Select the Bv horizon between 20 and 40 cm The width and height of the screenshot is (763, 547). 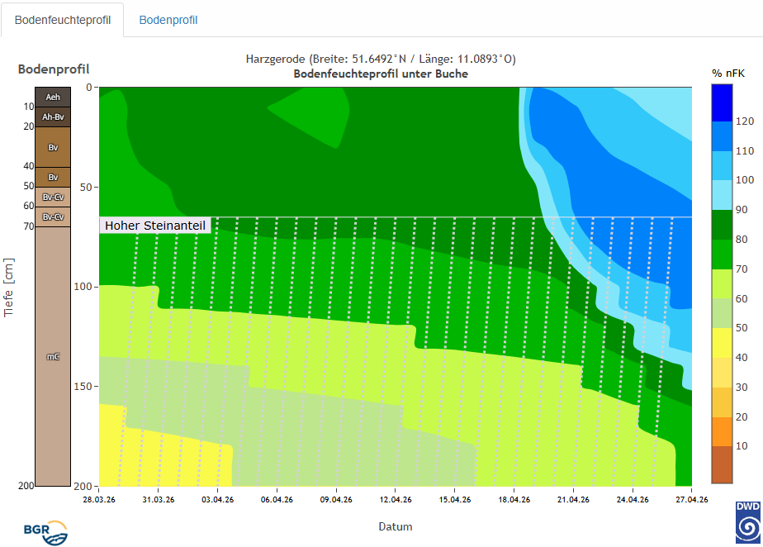pos(53,147)
